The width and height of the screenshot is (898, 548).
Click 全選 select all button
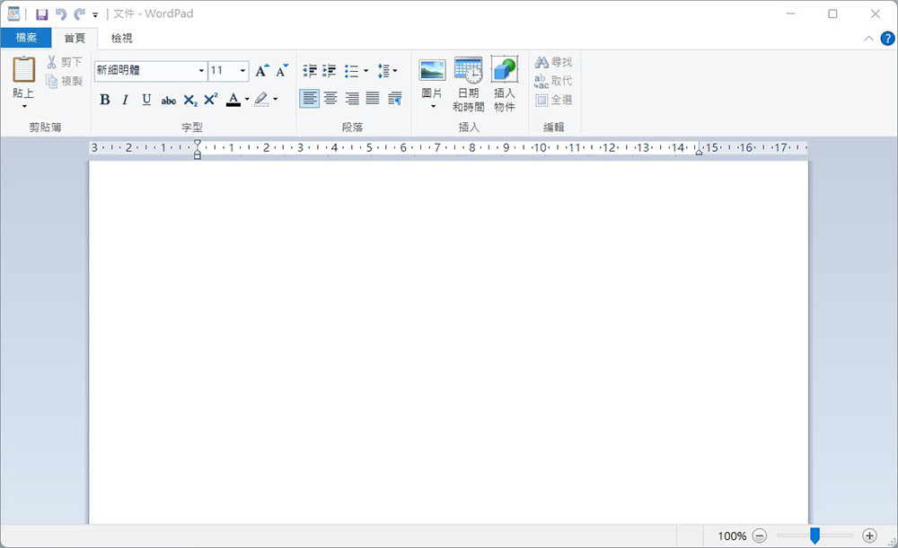click(x=553, y=100)
